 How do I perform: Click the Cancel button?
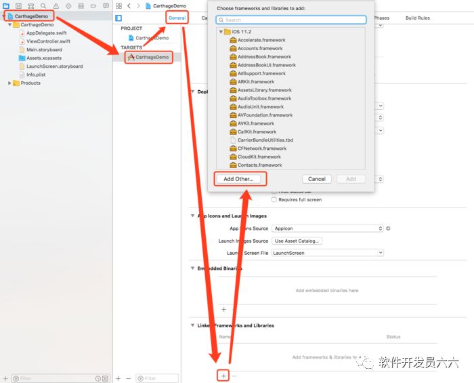[317, 179]
